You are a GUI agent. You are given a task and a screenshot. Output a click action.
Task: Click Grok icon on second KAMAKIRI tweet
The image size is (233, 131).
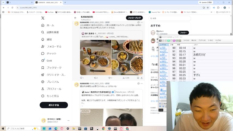[x=138, y=84]
